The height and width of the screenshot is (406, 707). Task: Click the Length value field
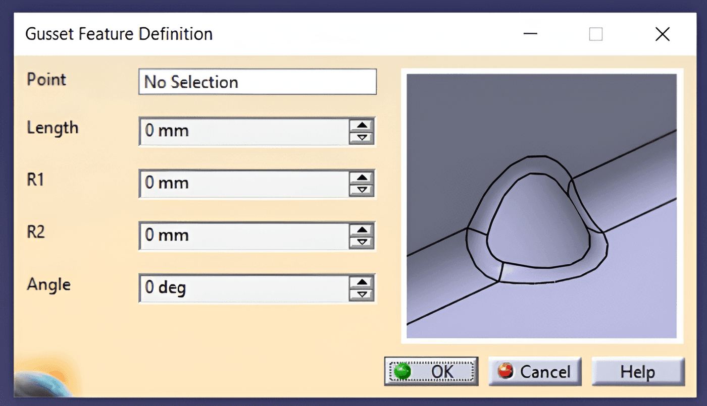tap(244, 131)
